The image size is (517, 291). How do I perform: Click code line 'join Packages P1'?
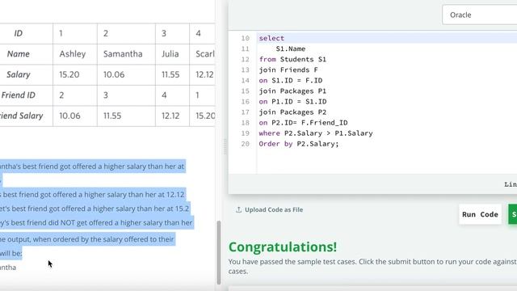tap(292, 91)
